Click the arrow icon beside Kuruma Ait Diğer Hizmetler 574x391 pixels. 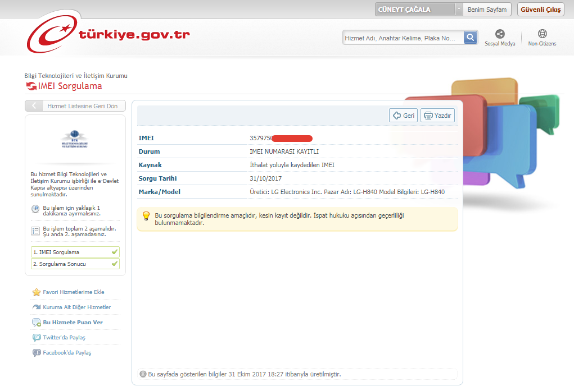tap(36, 307)
